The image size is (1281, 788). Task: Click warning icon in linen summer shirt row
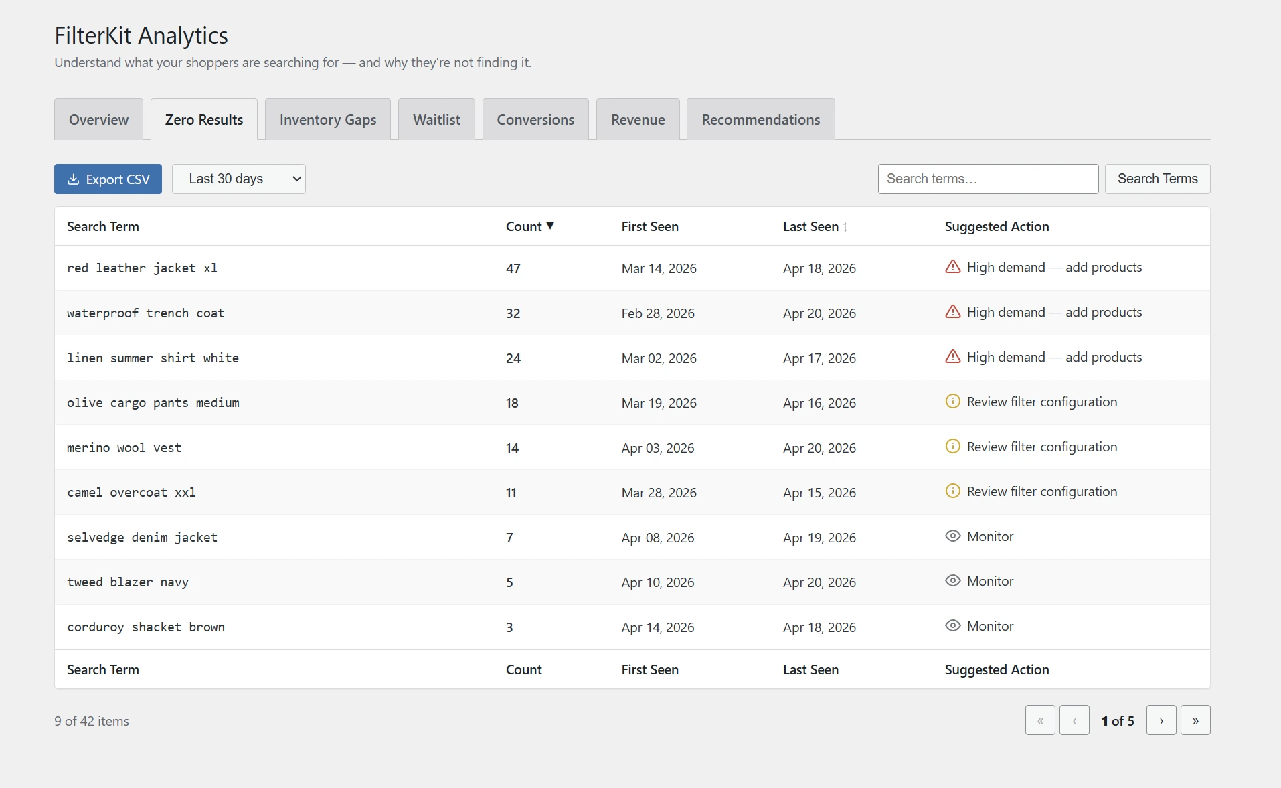[952, 357]
